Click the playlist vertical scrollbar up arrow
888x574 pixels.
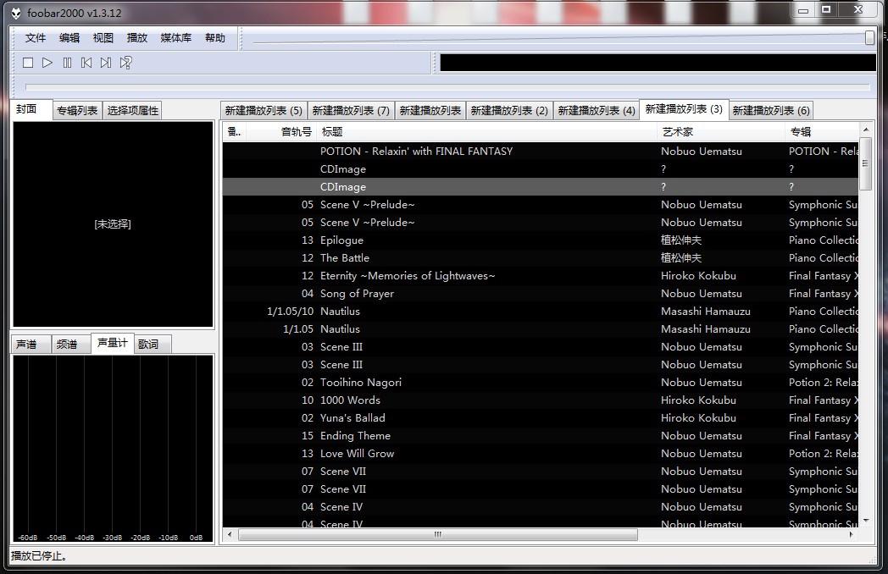[x=865, y=130]
